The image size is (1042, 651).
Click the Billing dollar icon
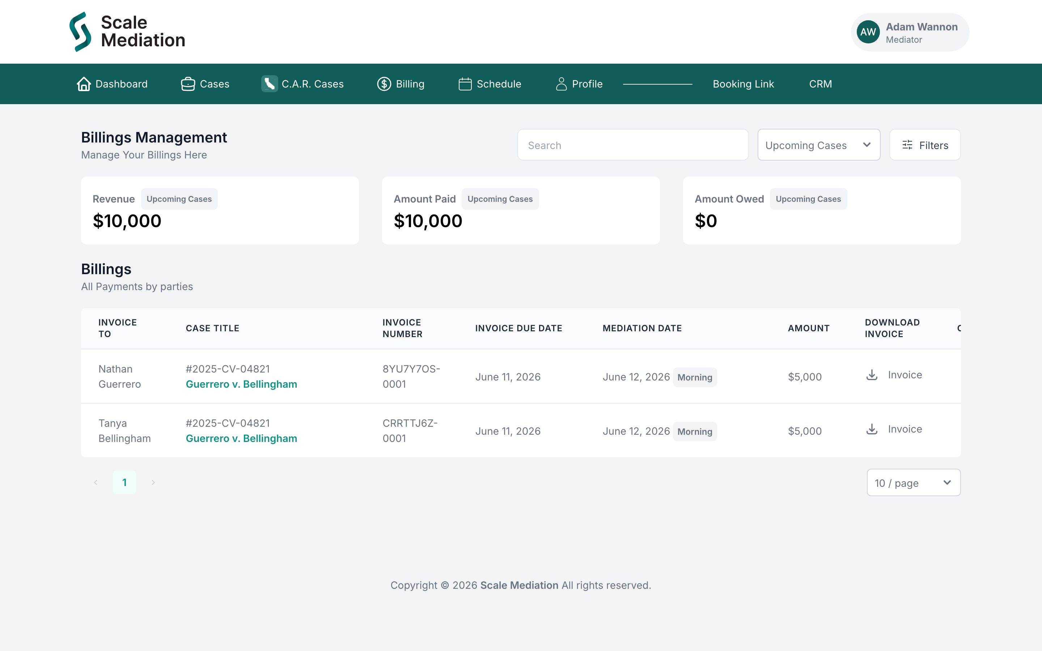384,84
